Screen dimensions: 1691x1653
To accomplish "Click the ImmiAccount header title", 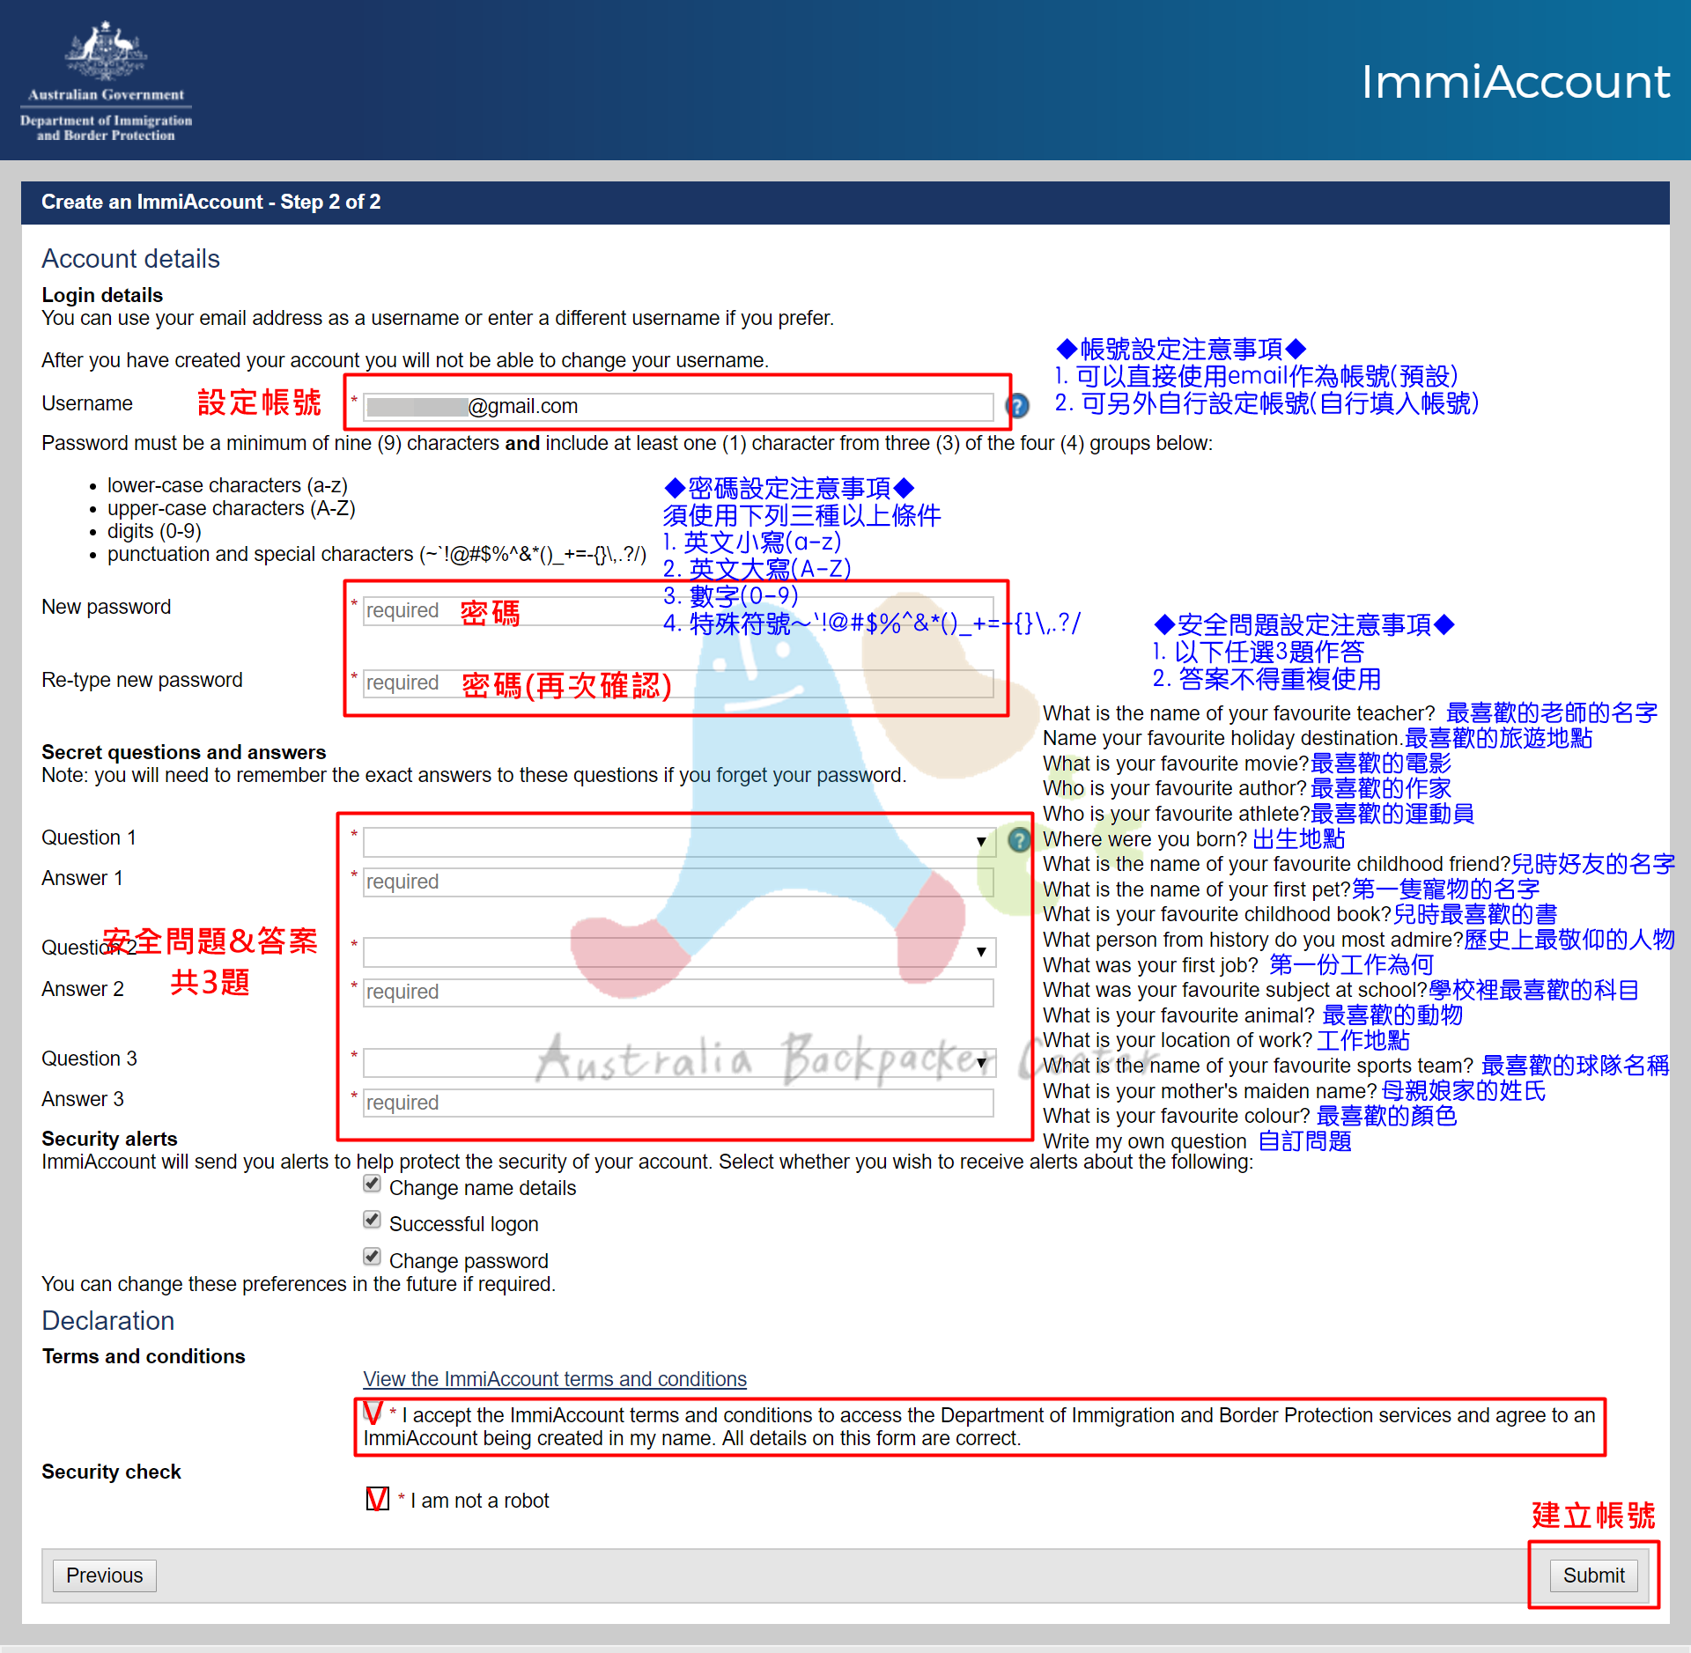I will [1516, 82].
